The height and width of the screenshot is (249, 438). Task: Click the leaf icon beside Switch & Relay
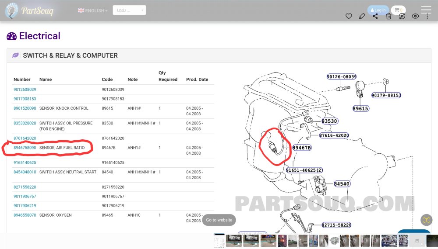coord(15,55)
